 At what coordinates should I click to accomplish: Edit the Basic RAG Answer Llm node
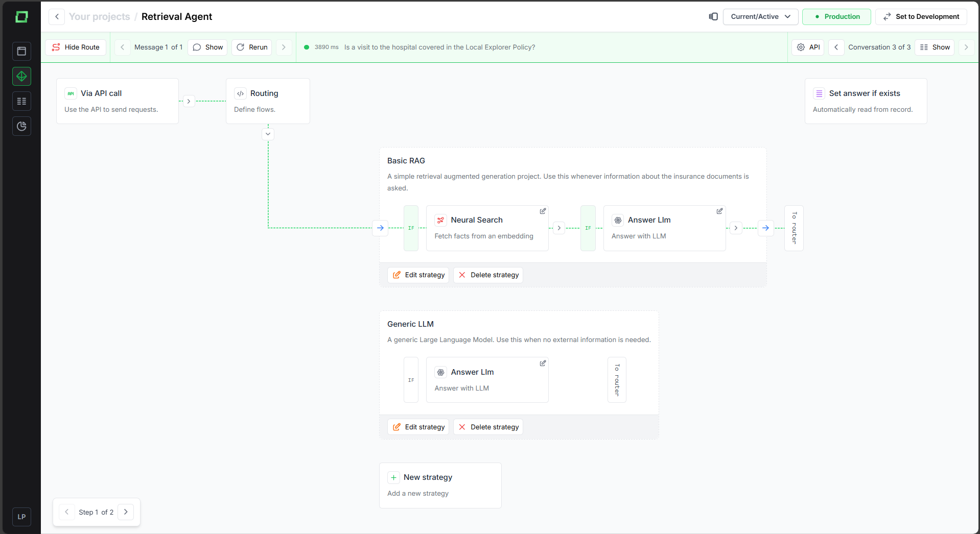pyautogui.click(x=719, y=211)
